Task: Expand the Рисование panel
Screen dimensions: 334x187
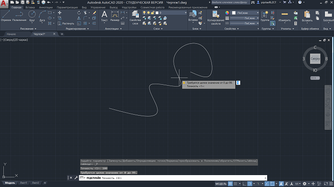Action: click(28, 29)
